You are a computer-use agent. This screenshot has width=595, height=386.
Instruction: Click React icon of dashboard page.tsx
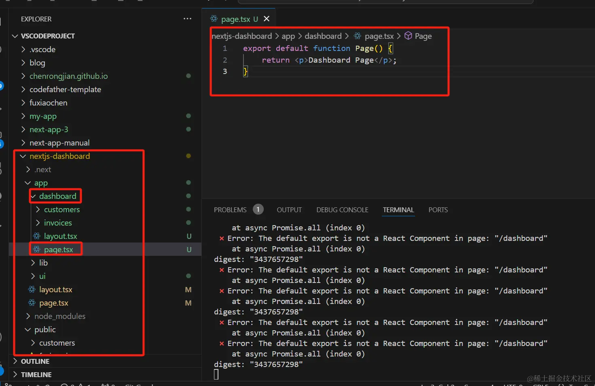[37, 249]
